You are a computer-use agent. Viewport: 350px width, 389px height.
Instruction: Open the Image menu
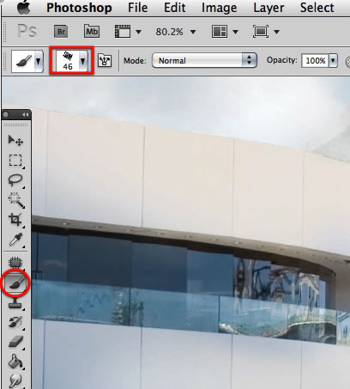point(219,8)
